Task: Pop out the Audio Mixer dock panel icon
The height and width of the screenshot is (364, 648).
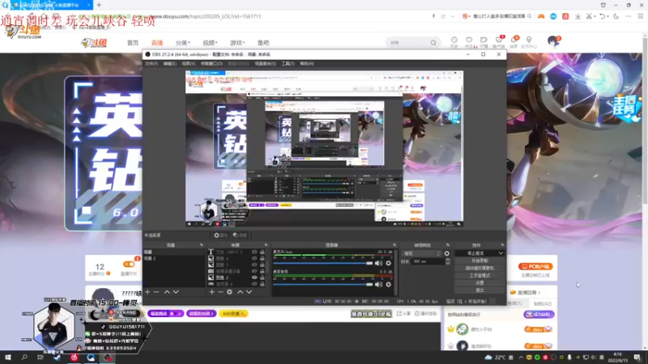Action: tap(394, 245)
